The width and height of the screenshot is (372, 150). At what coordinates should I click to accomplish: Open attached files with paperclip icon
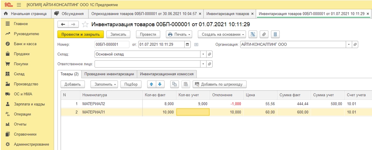(x=264, y=34)
